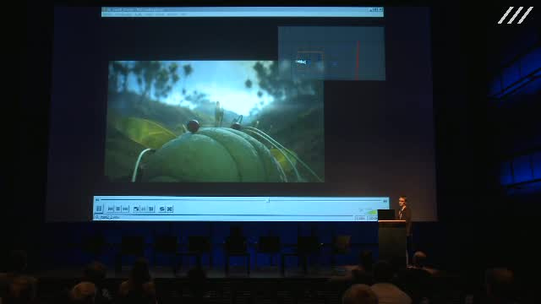Toggle random shuffle mode
The image size is (541, 304).
click(169, 209)
